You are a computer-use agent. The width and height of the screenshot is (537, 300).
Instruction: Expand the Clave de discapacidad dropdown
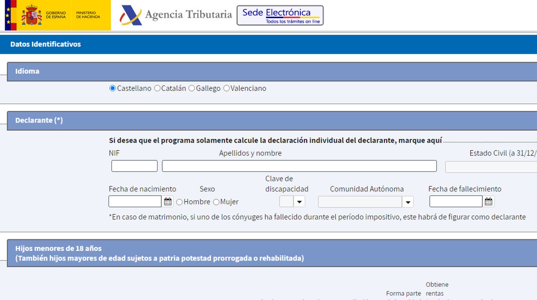299,202
